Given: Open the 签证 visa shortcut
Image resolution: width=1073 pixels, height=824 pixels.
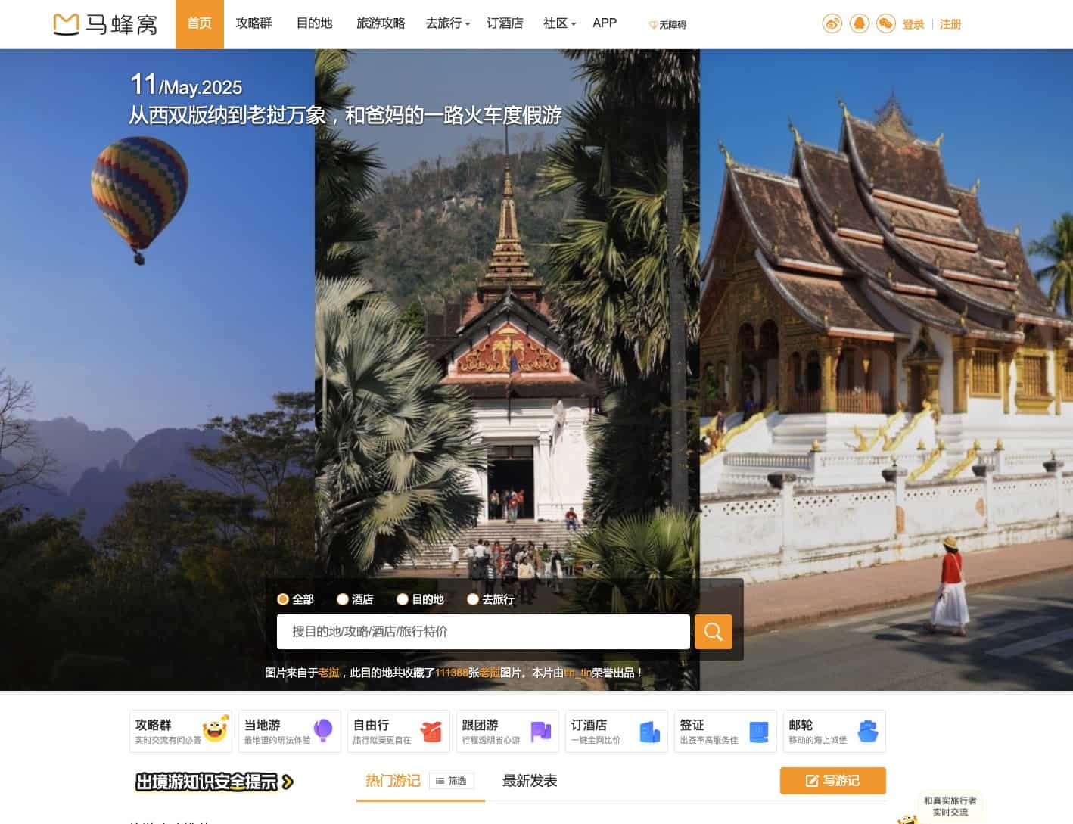Looking at the screenshot, I should tap(725, 731).
